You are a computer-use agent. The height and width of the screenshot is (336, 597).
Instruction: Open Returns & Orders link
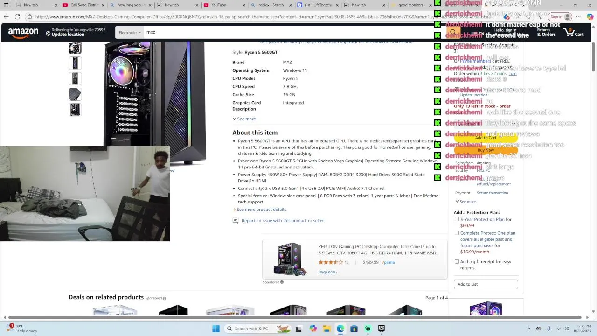[547, 32]
